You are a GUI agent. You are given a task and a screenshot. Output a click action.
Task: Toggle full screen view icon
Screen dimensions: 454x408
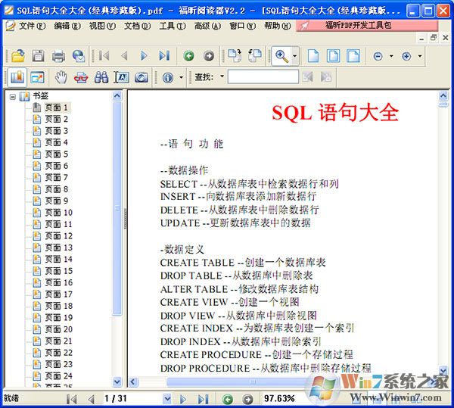click(38, 77)
